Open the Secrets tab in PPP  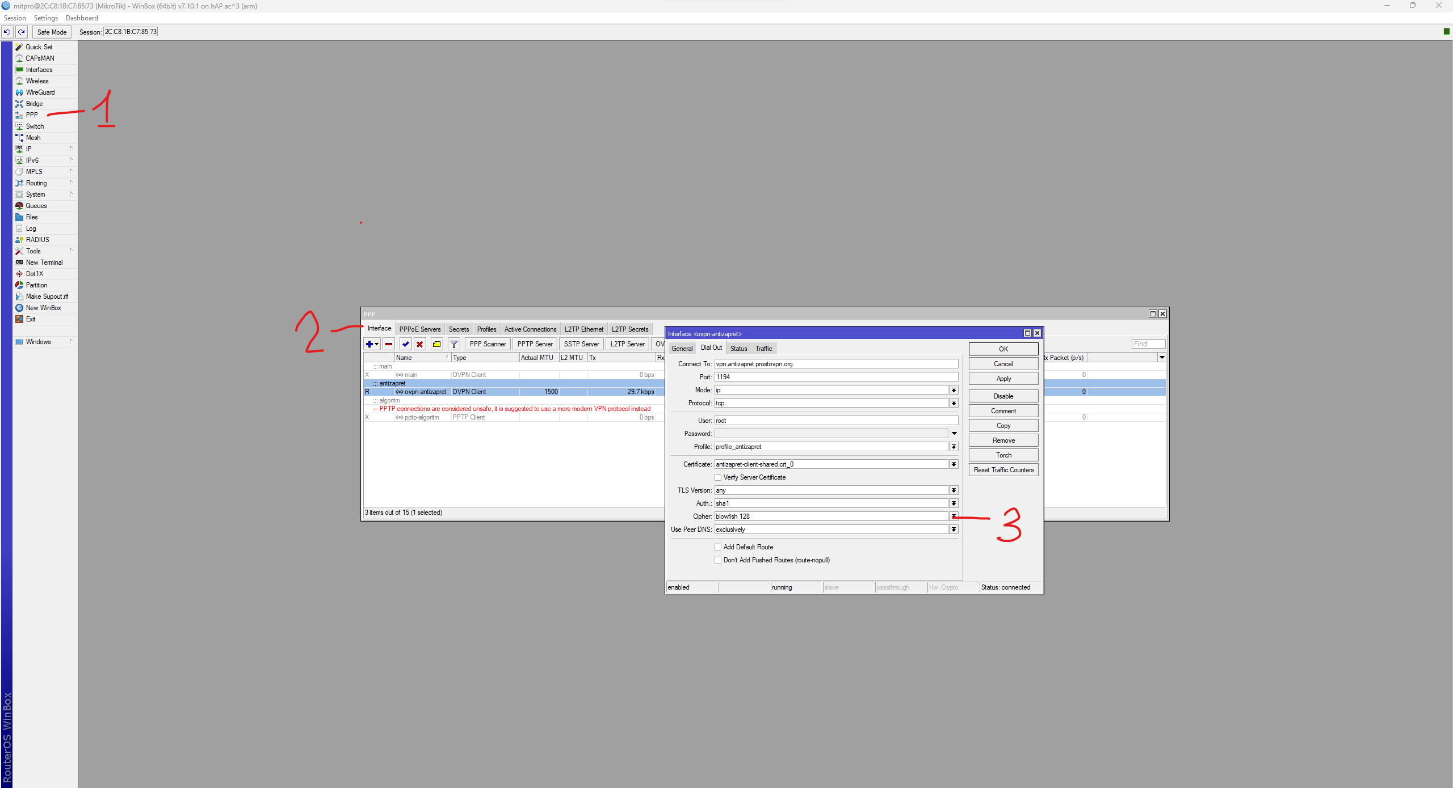click(459, 329)
